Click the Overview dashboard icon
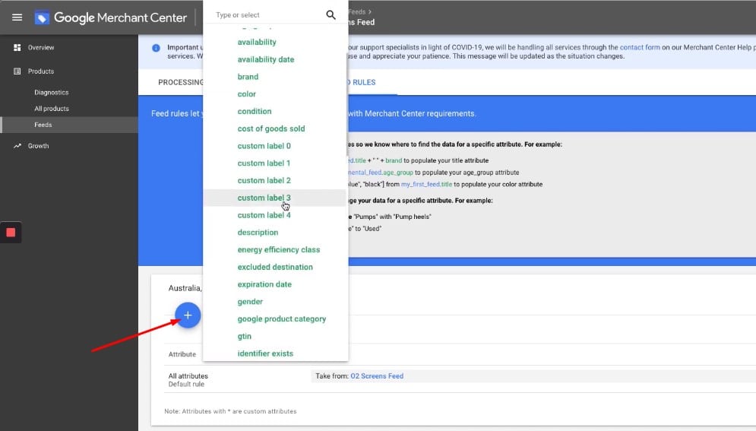 tap(17, 47)
